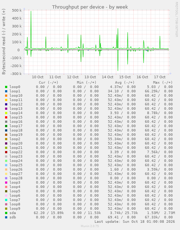Click the 'sda' legend label
Screen dimensions: 180x230
click(x=13, y=213)
